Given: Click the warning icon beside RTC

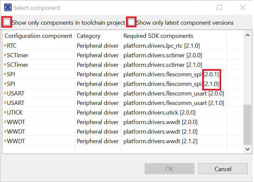Looking at the screenshot, I should pos(5,45).
